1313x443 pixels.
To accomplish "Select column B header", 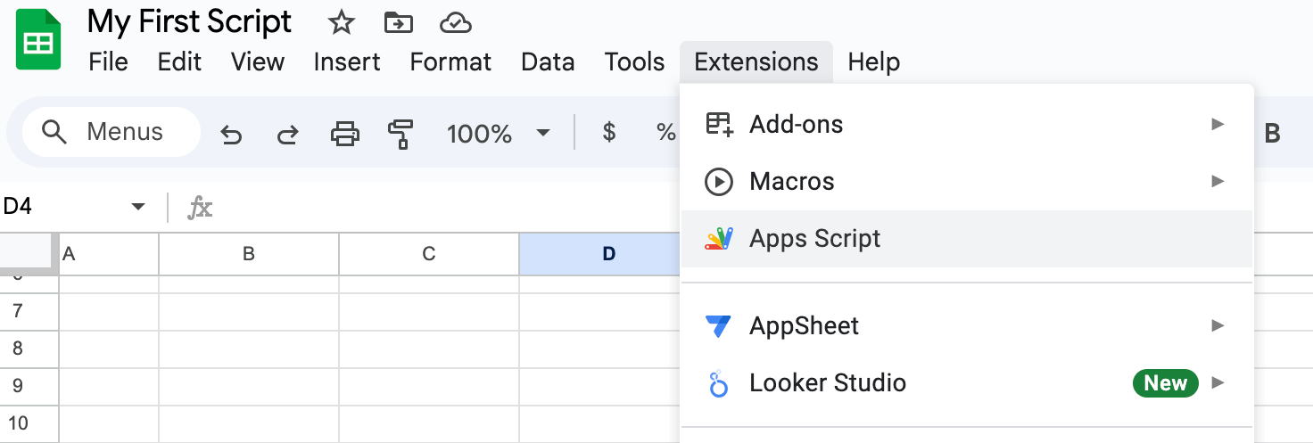I will click(249, 254).
